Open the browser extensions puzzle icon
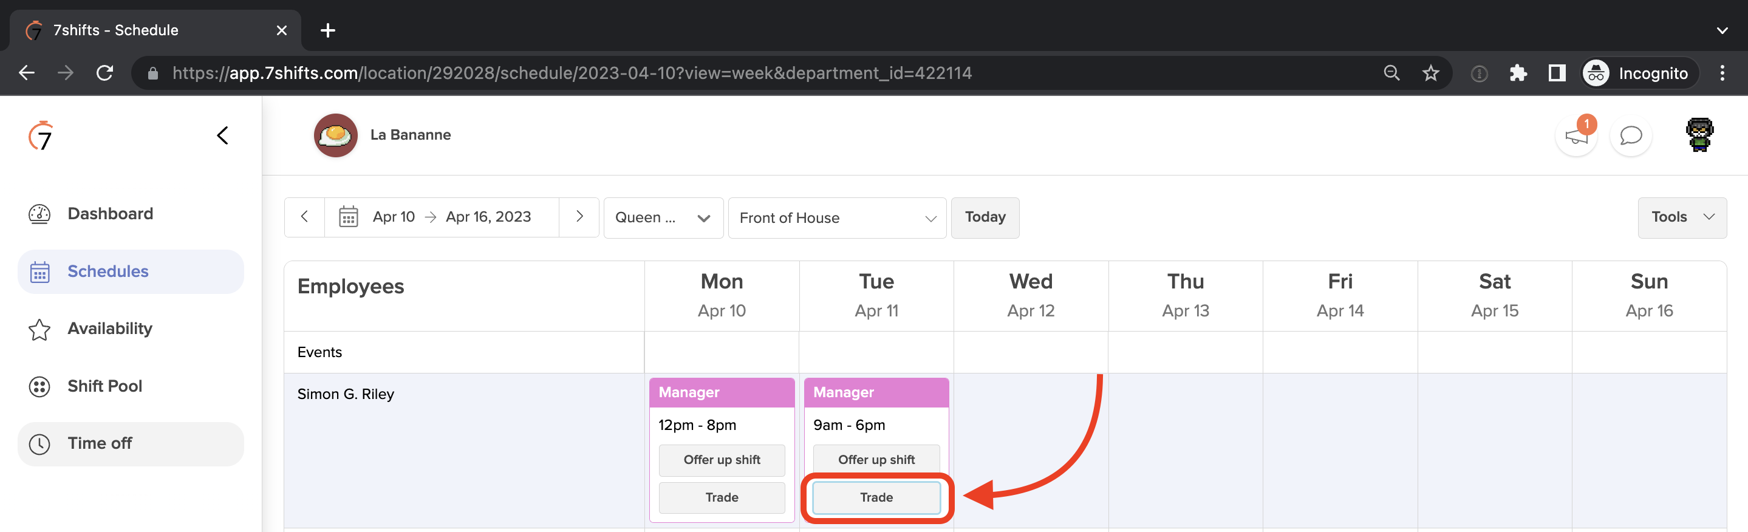 pos(1518,73)
